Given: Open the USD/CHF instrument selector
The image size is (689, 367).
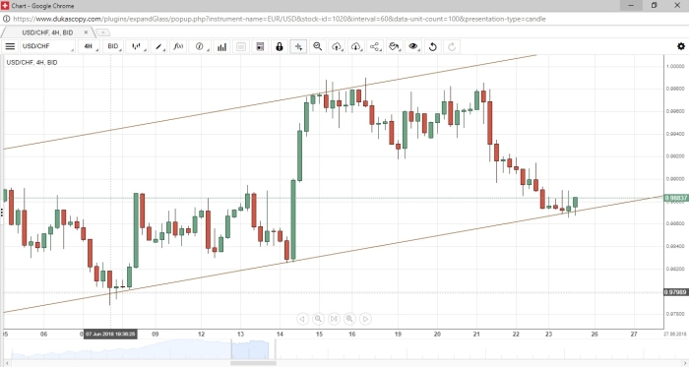Looking at the screenshot, I should pos(47,46).
